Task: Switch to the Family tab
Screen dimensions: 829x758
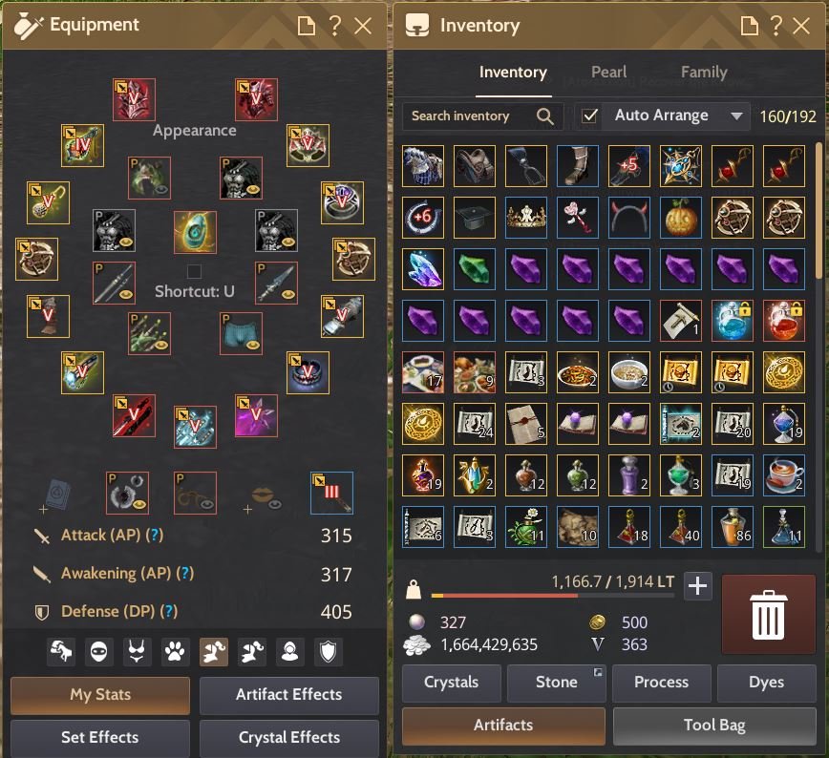Action: click(x=704, y=72)
